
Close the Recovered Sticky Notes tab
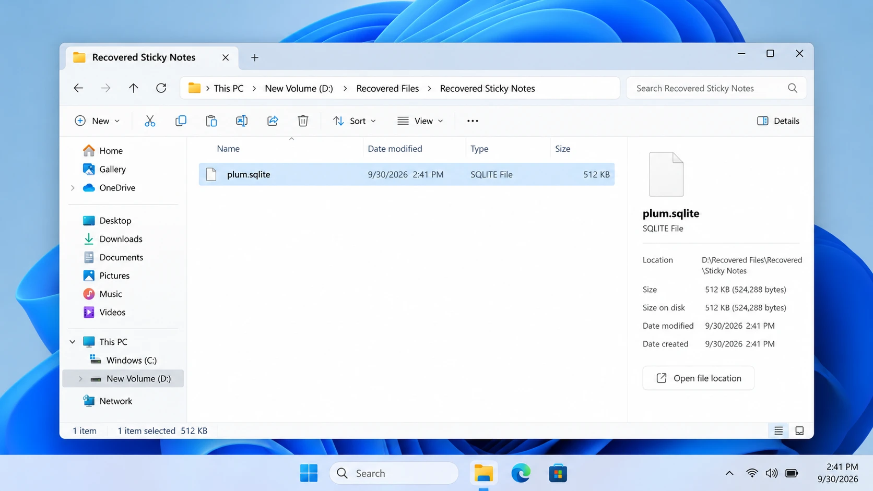(226, 57)
